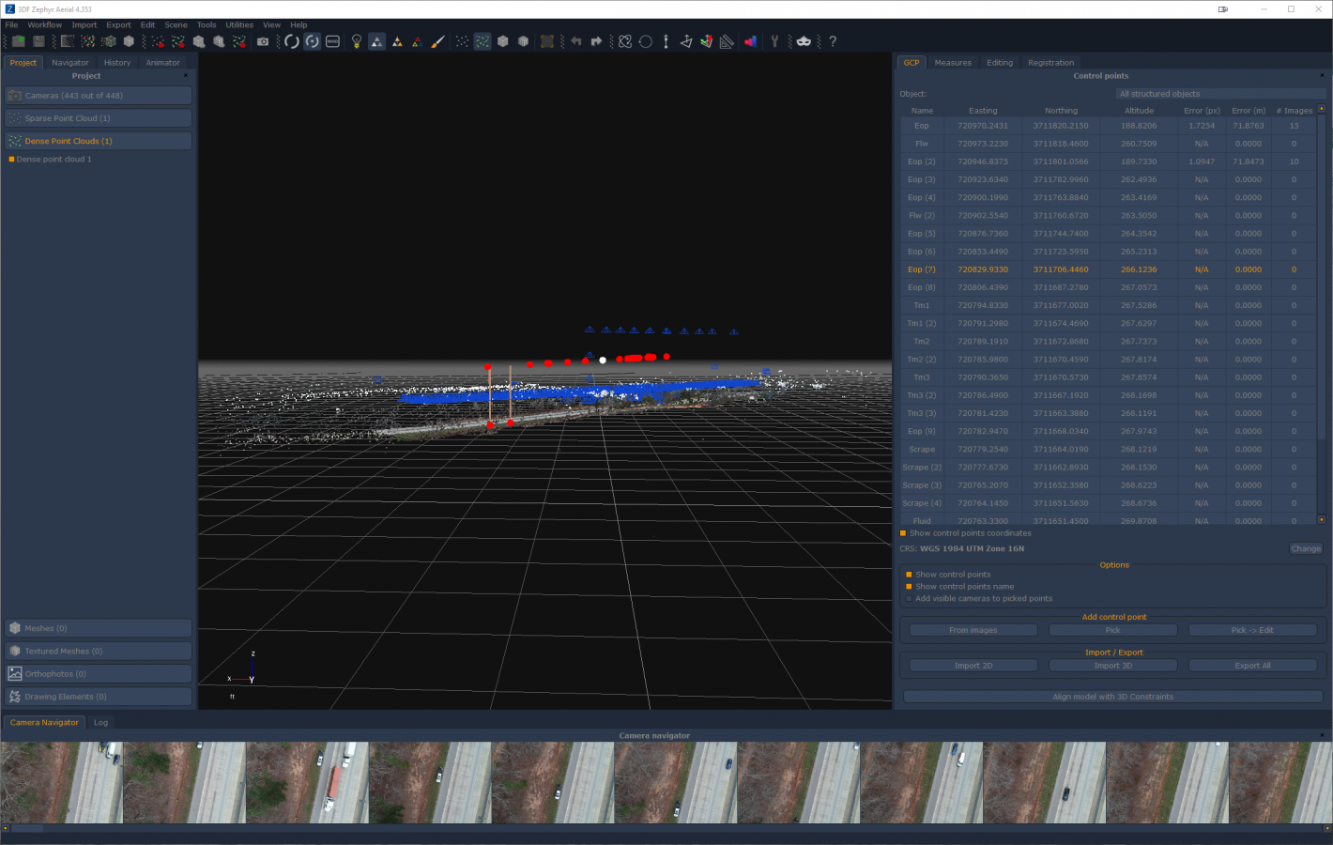
Task: Click the camera screenshot icon in toolbar
Action: 263,41
